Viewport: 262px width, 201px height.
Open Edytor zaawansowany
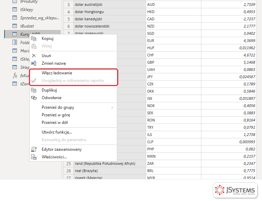73,149
